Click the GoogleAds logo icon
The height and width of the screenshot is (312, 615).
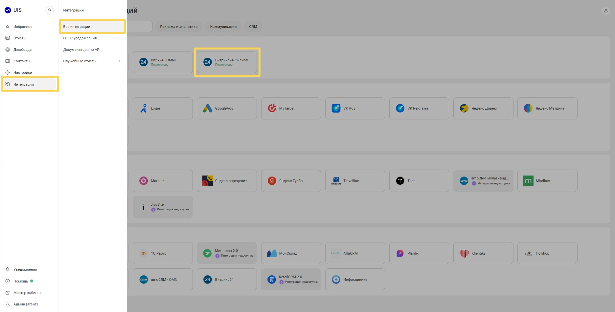coord(208,108)
